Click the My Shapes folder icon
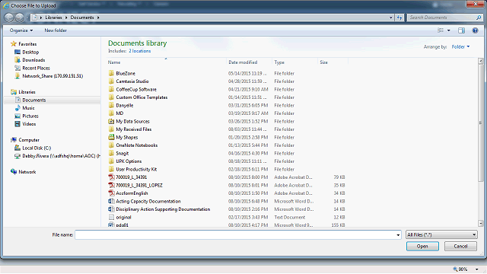The width and height of the screenshot is (487, 274). coord(111,137)
